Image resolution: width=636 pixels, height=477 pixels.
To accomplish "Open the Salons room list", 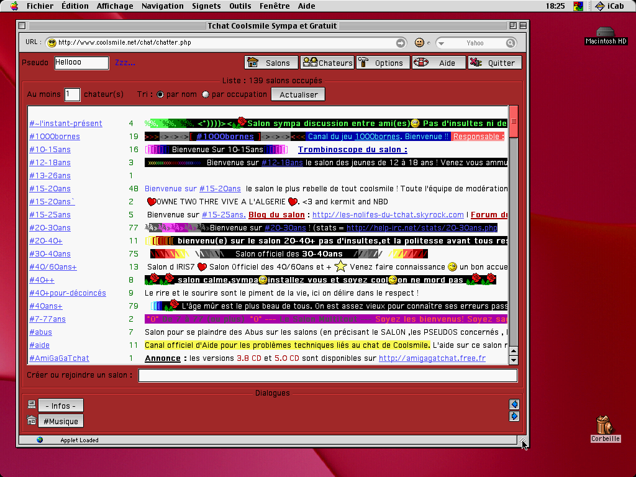I will click(271, 63).
